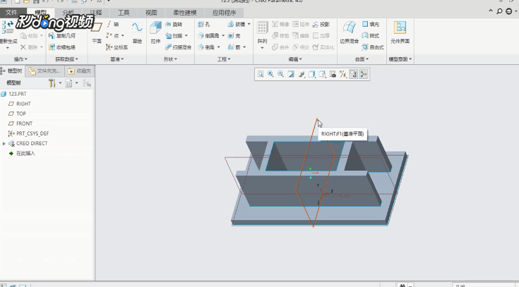Select the FRONT datum plane in tree

click(20, 123)
